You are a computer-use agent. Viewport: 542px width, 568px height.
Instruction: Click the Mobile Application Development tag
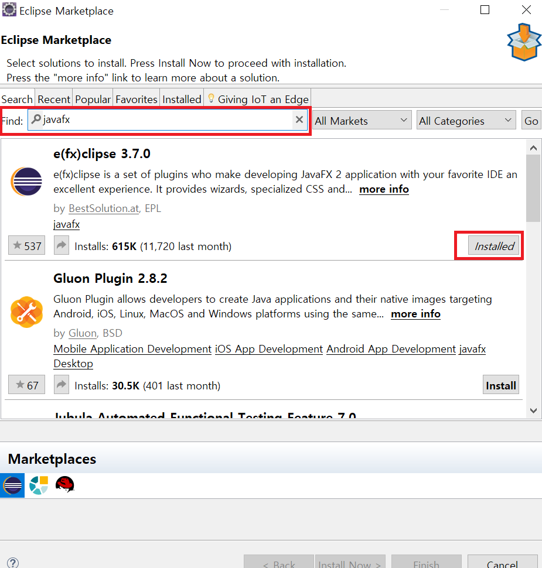[x=132, y=349]
